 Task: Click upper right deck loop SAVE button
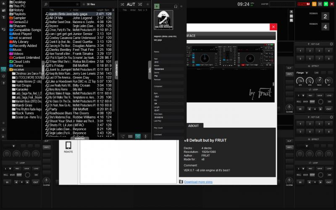[x=320, y=96]
